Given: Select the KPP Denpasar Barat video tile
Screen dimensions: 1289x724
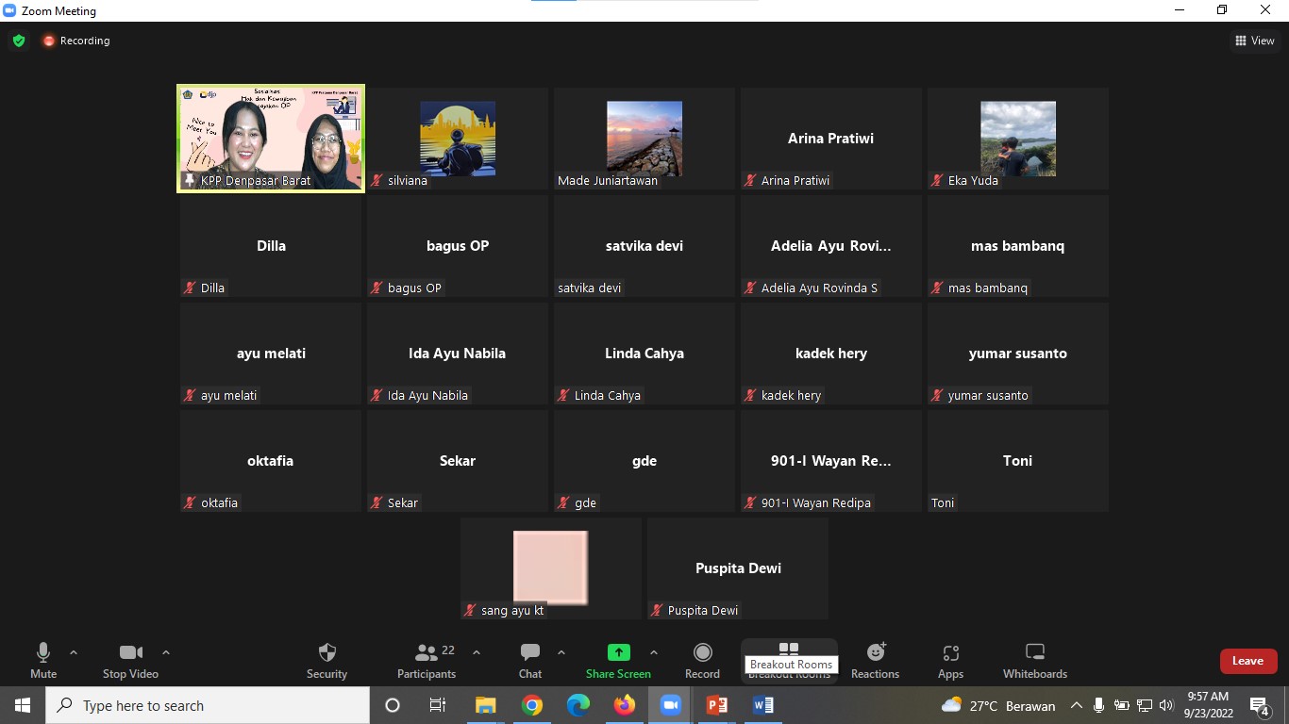Looking at the screenshot, I should (271, 139).
